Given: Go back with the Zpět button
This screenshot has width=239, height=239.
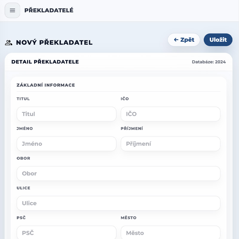Looking at the screenshot, I should click(x=184, y=40).
